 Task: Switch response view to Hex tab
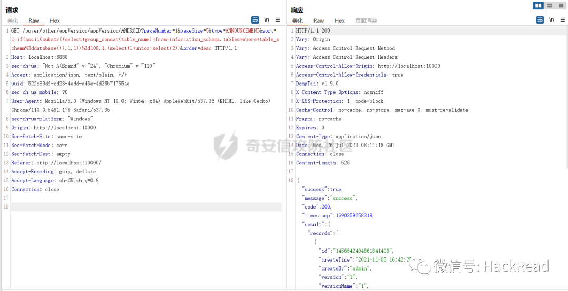(339, 20)
